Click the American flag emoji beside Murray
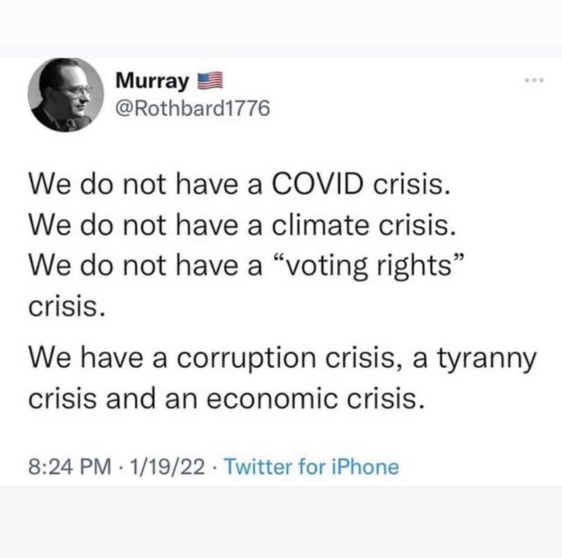 click(210, 81)
